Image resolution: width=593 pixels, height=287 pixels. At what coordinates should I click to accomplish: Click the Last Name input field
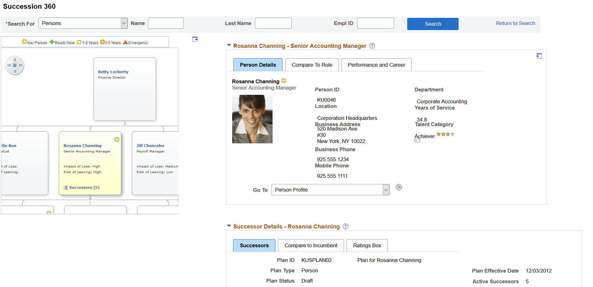[273, 23]
